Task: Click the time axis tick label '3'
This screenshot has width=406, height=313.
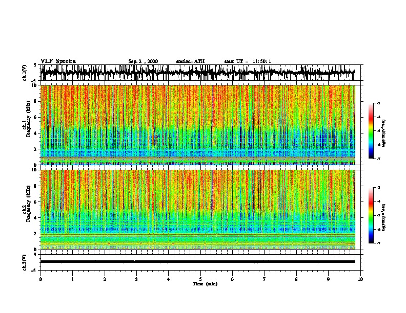Action: (x=136, y=279)
